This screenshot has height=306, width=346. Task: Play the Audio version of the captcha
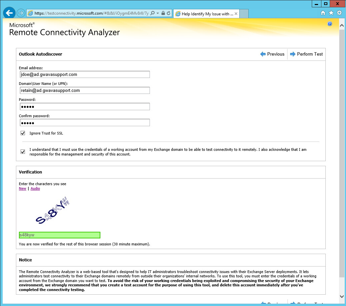(35, 188)
